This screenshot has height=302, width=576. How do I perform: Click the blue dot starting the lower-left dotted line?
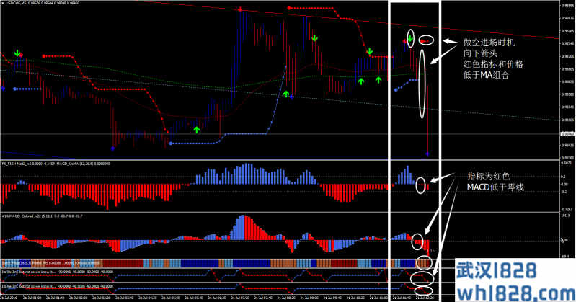tap(16, 88)
